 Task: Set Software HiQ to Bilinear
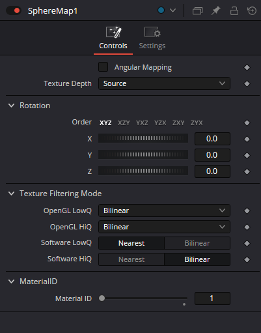tap(197, 259)
